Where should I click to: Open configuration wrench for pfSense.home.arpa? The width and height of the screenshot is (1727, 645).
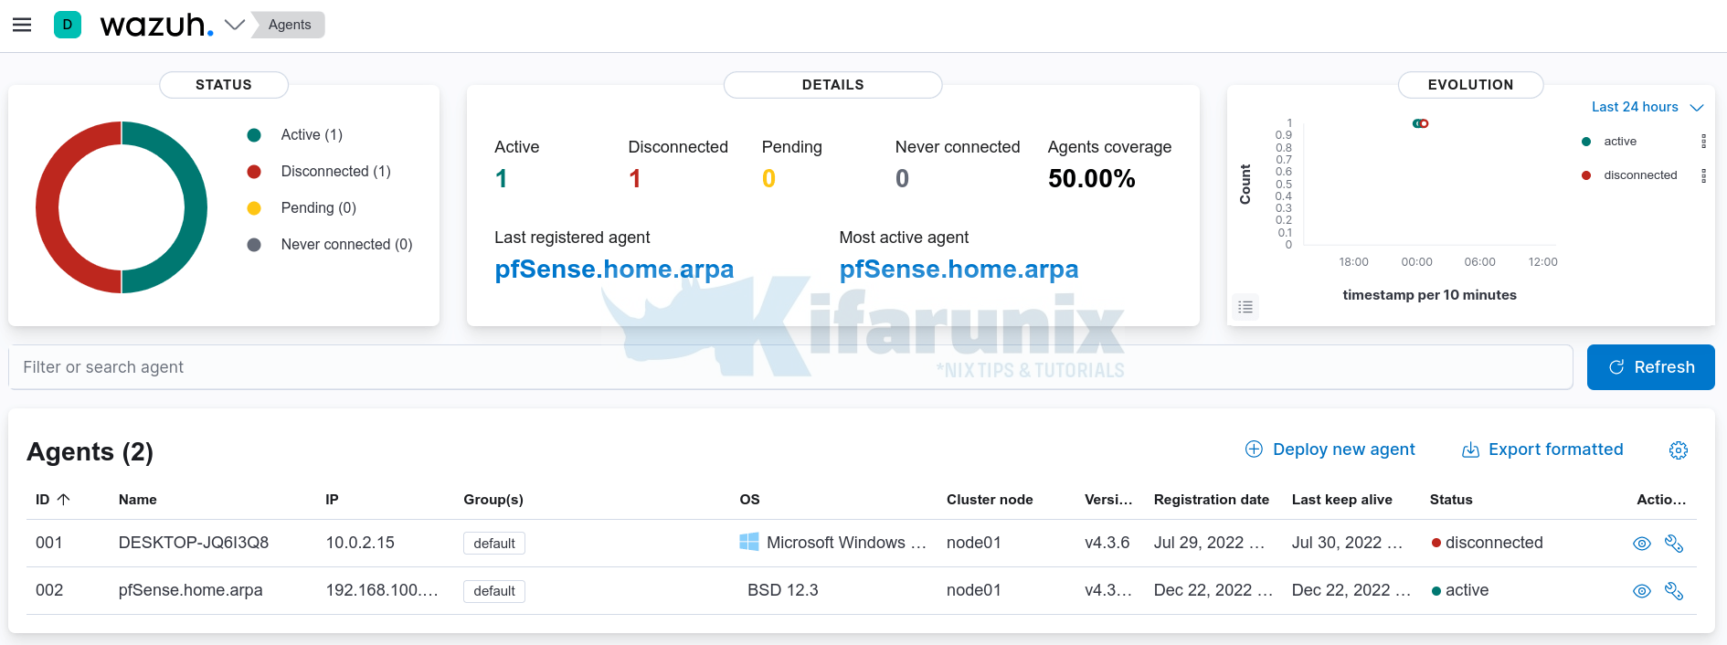(1674, 591)
